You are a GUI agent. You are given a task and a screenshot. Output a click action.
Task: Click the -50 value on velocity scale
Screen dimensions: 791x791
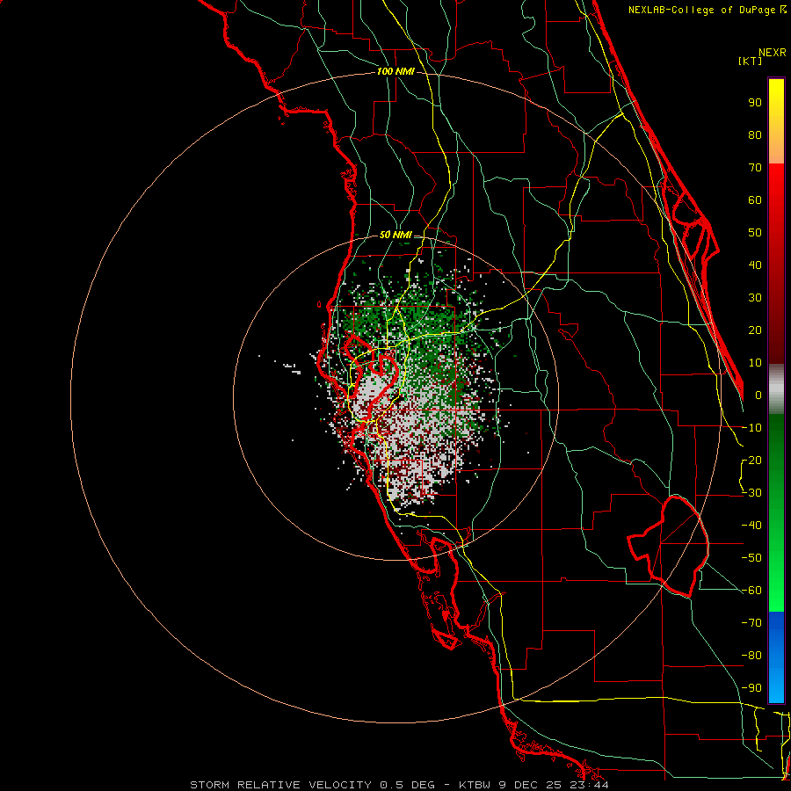[x=751, y=558]
